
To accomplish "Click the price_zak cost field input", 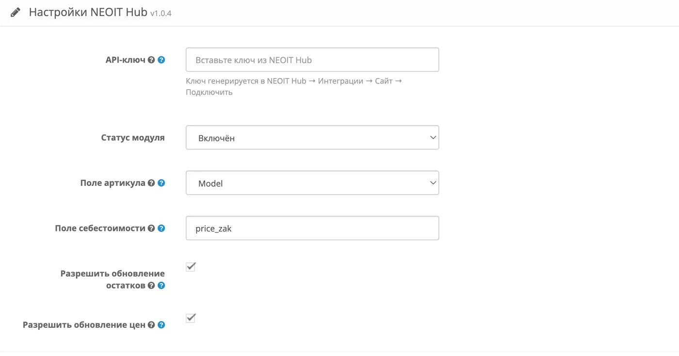I will (312, 228).
